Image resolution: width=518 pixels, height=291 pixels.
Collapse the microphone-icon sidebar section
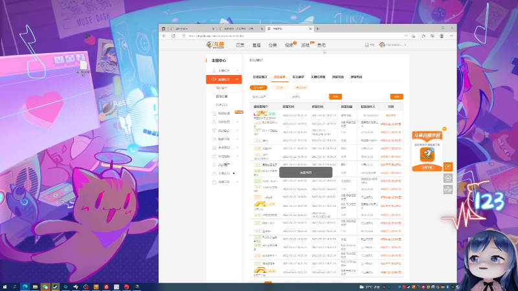[x=223, y=70]
